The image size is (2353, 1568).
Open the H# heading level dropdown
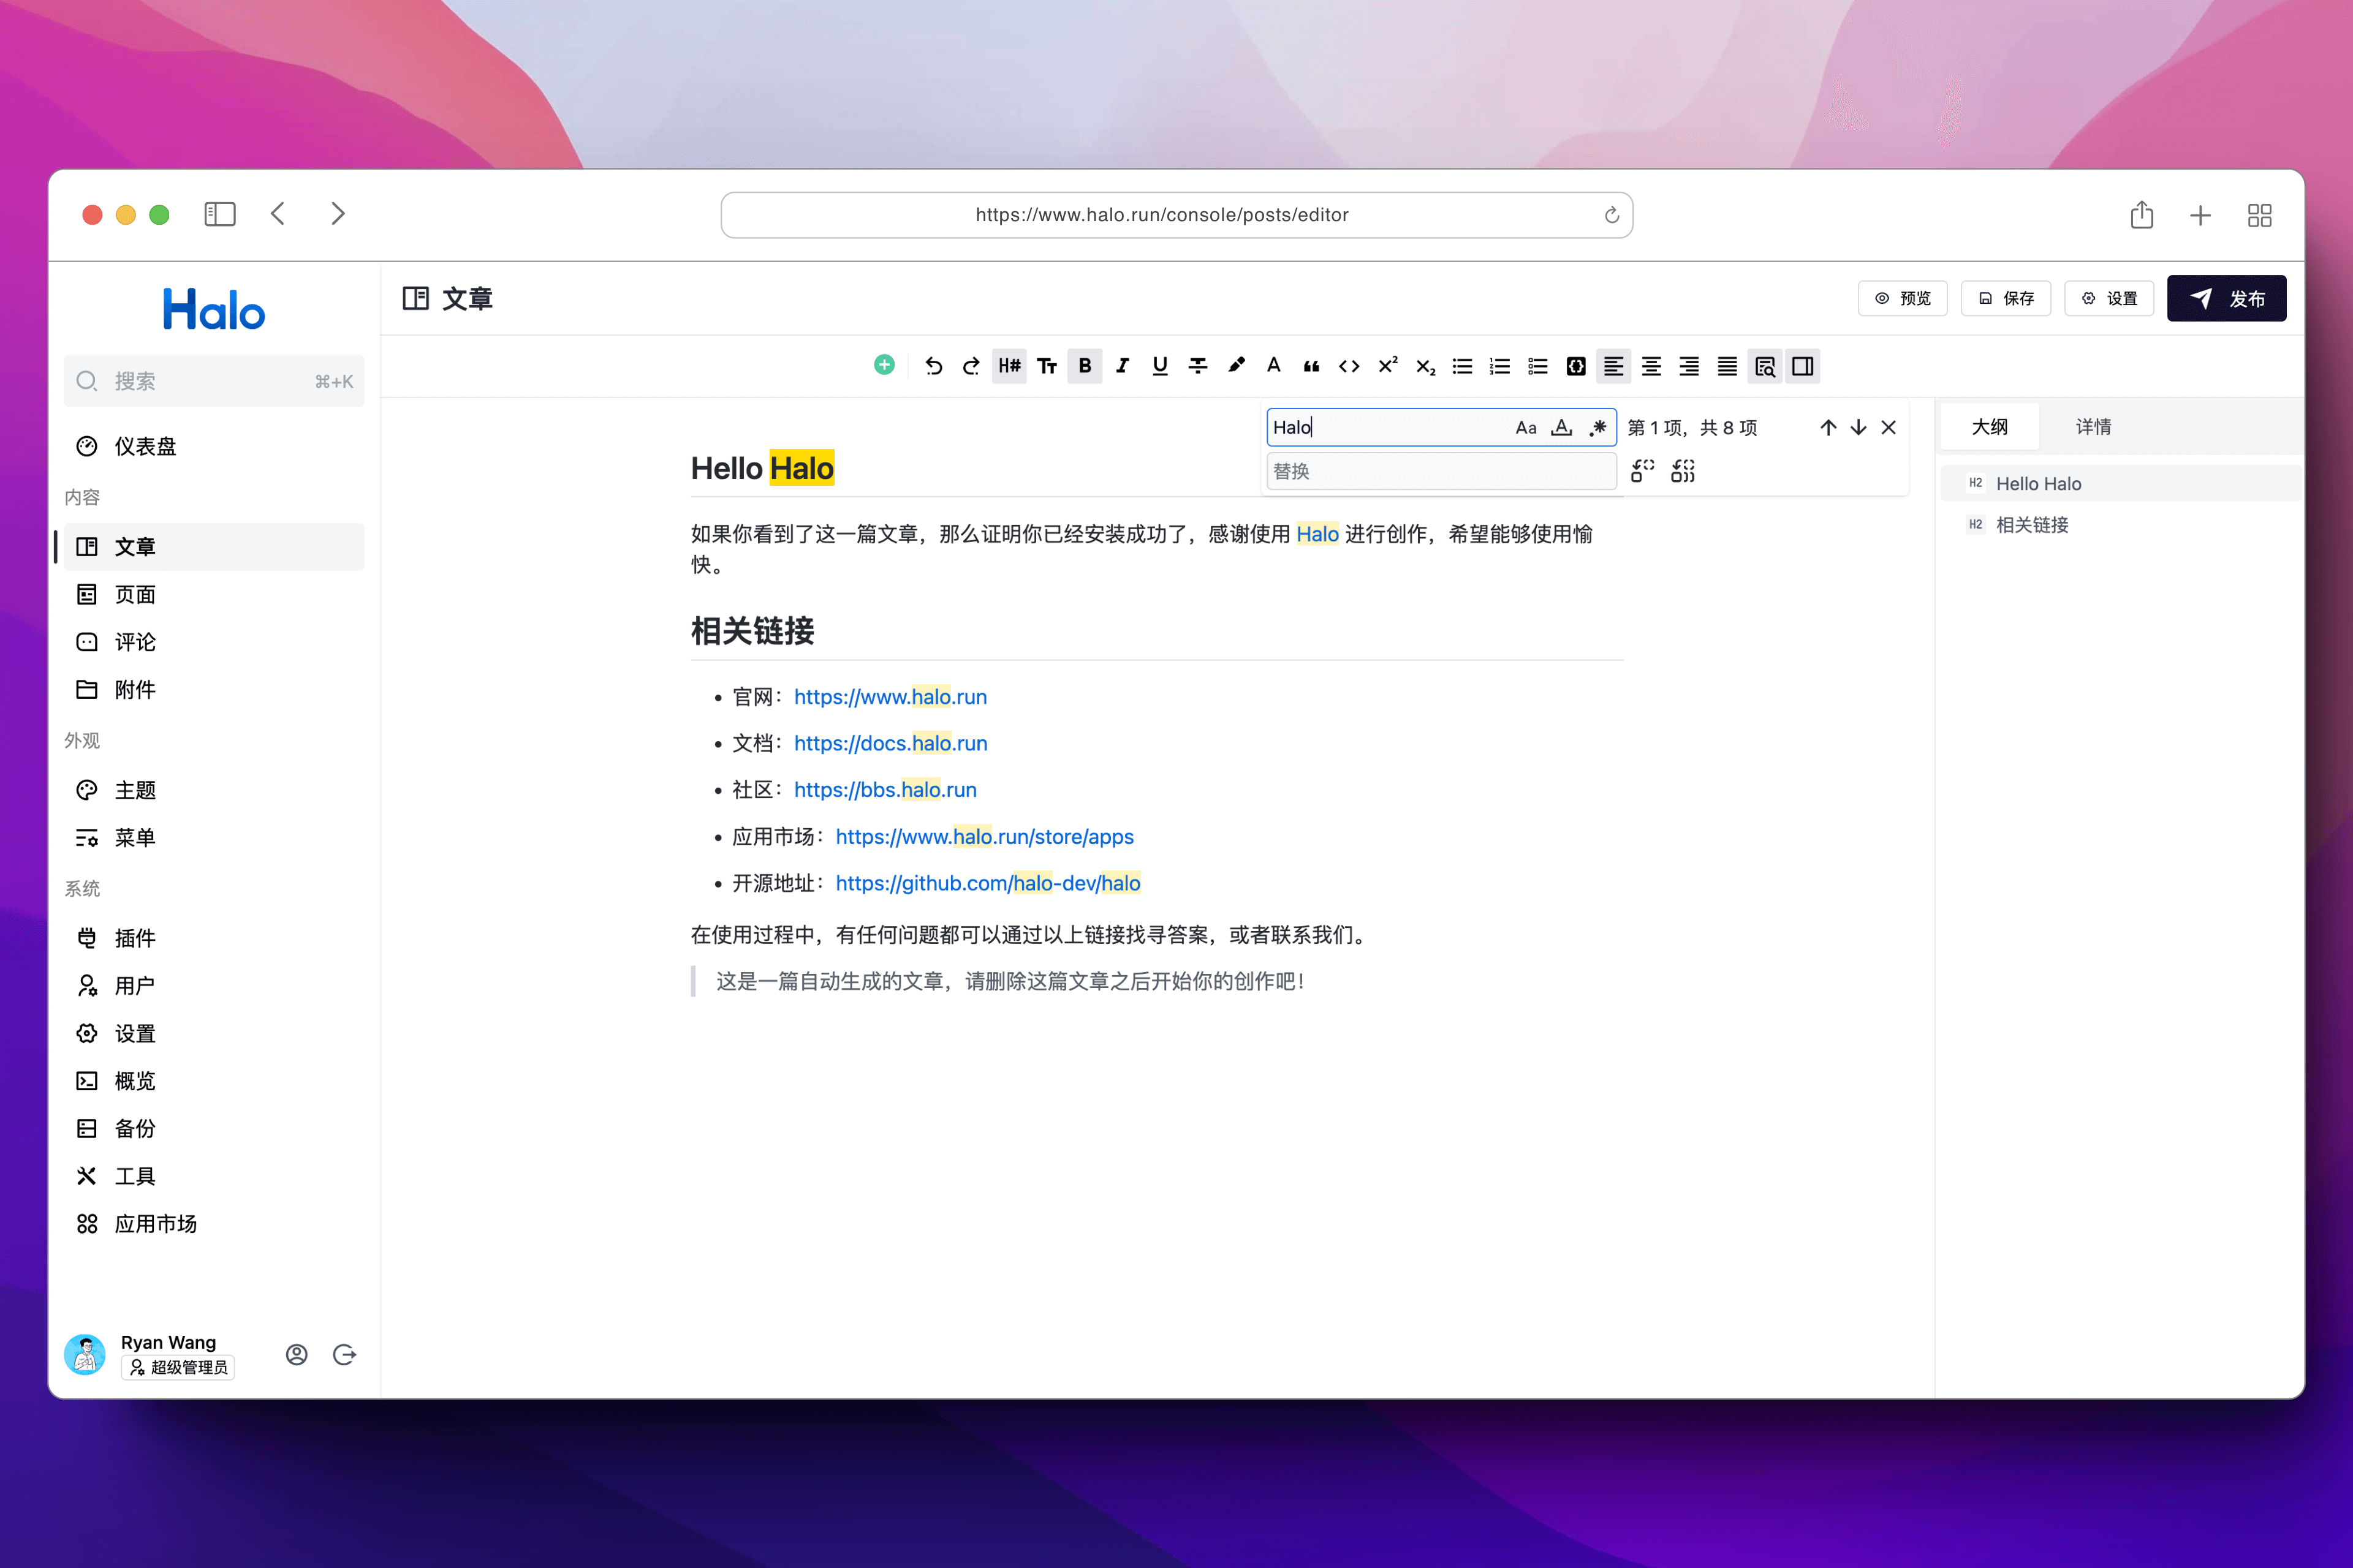pyautogui.click(x=1009, y=366)
